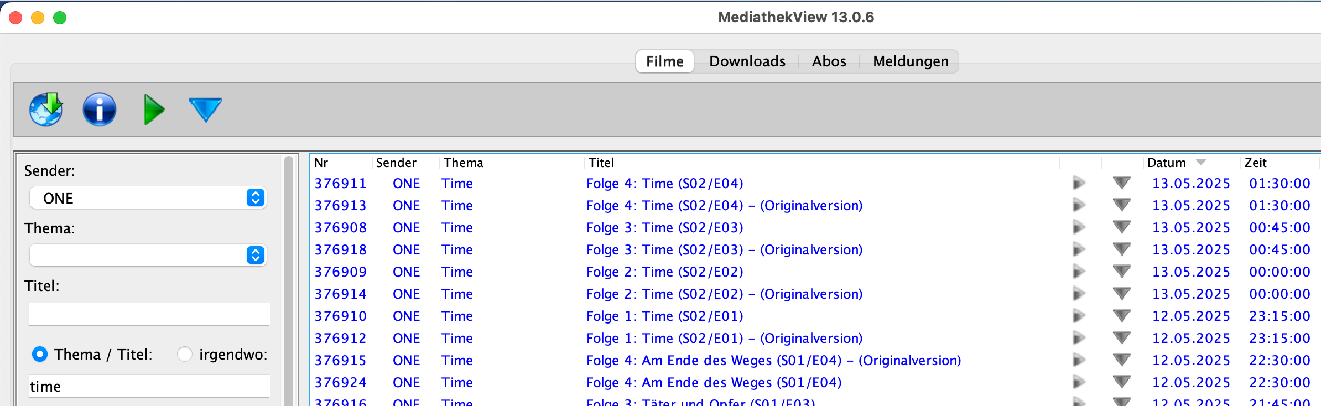Click date 12.05.2025 in row 376910
This screenshot has width=1321, height=406.
(1191, 316)
